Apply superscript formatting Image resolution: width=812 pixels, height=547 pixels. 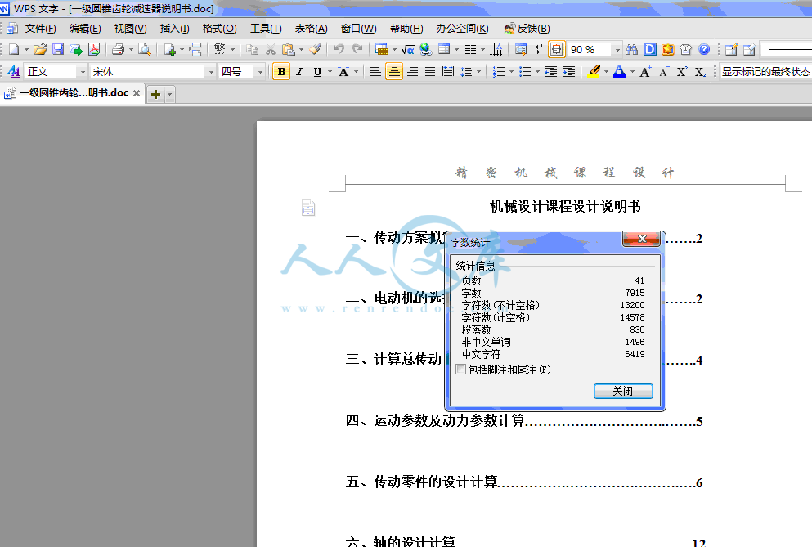point(682,71)
